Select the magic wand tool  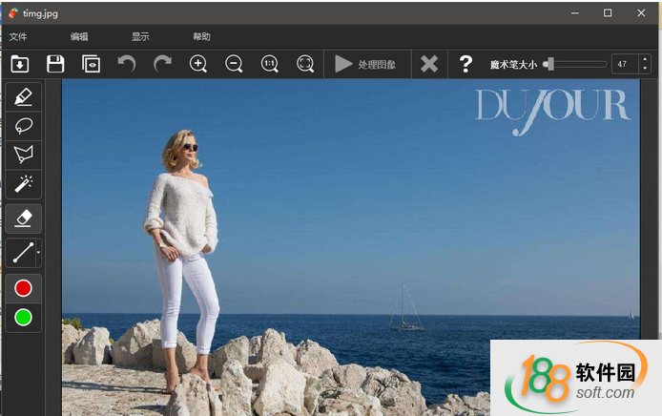tap(24, 182)
